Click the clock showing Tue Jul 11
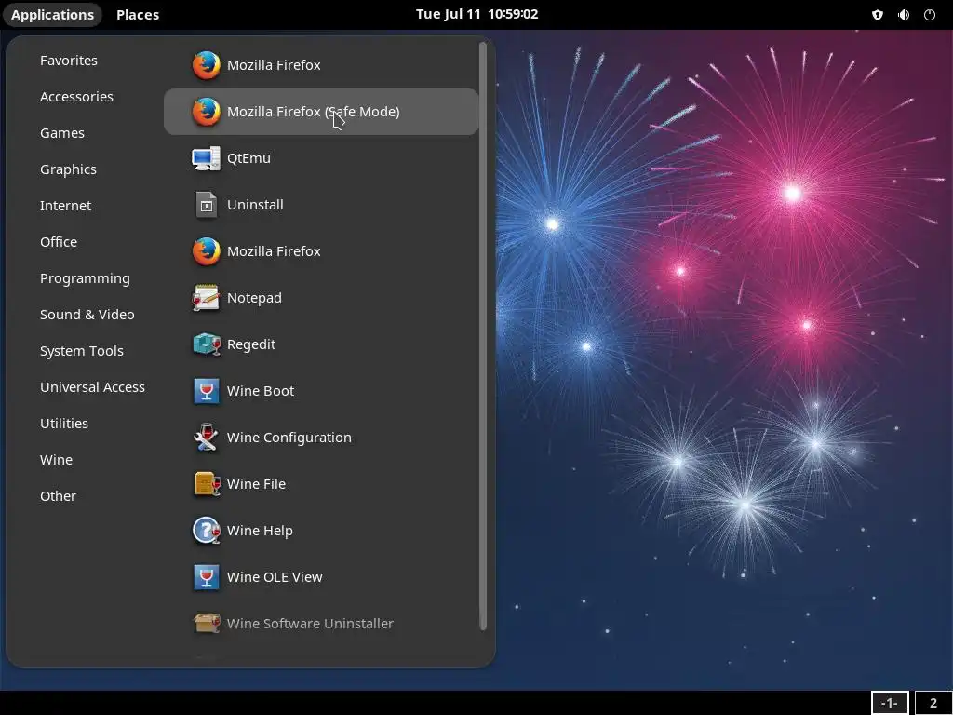Screen dimensions: 953x715 click(x=476, y=14)
